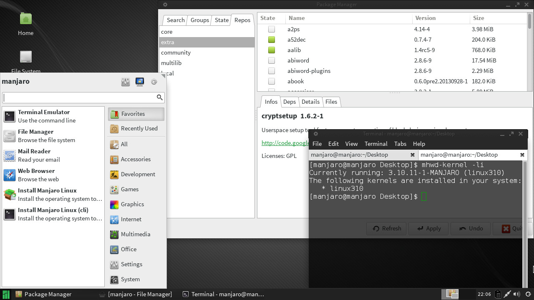Open the battery indicator in the tray
This screenshot has height=300, width=534.
(498, 294)
